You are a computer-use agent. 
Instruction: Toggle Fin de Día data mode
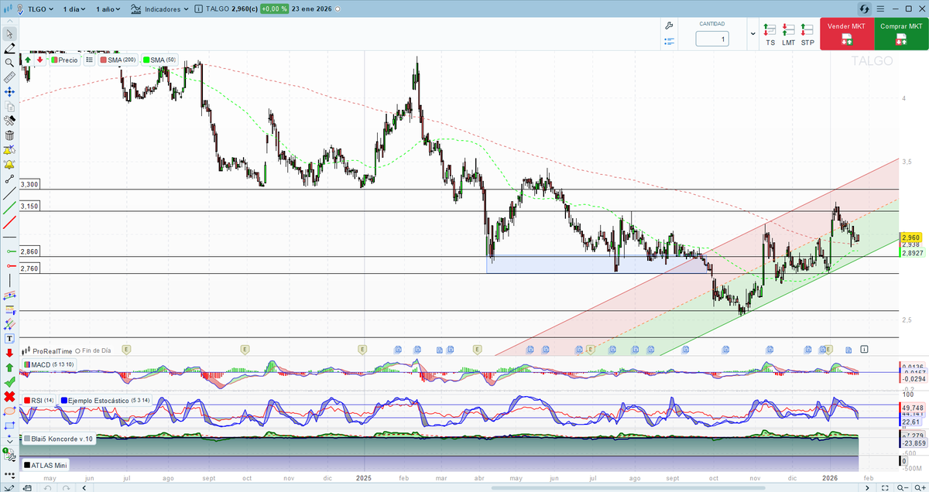[x=94, y=350]
